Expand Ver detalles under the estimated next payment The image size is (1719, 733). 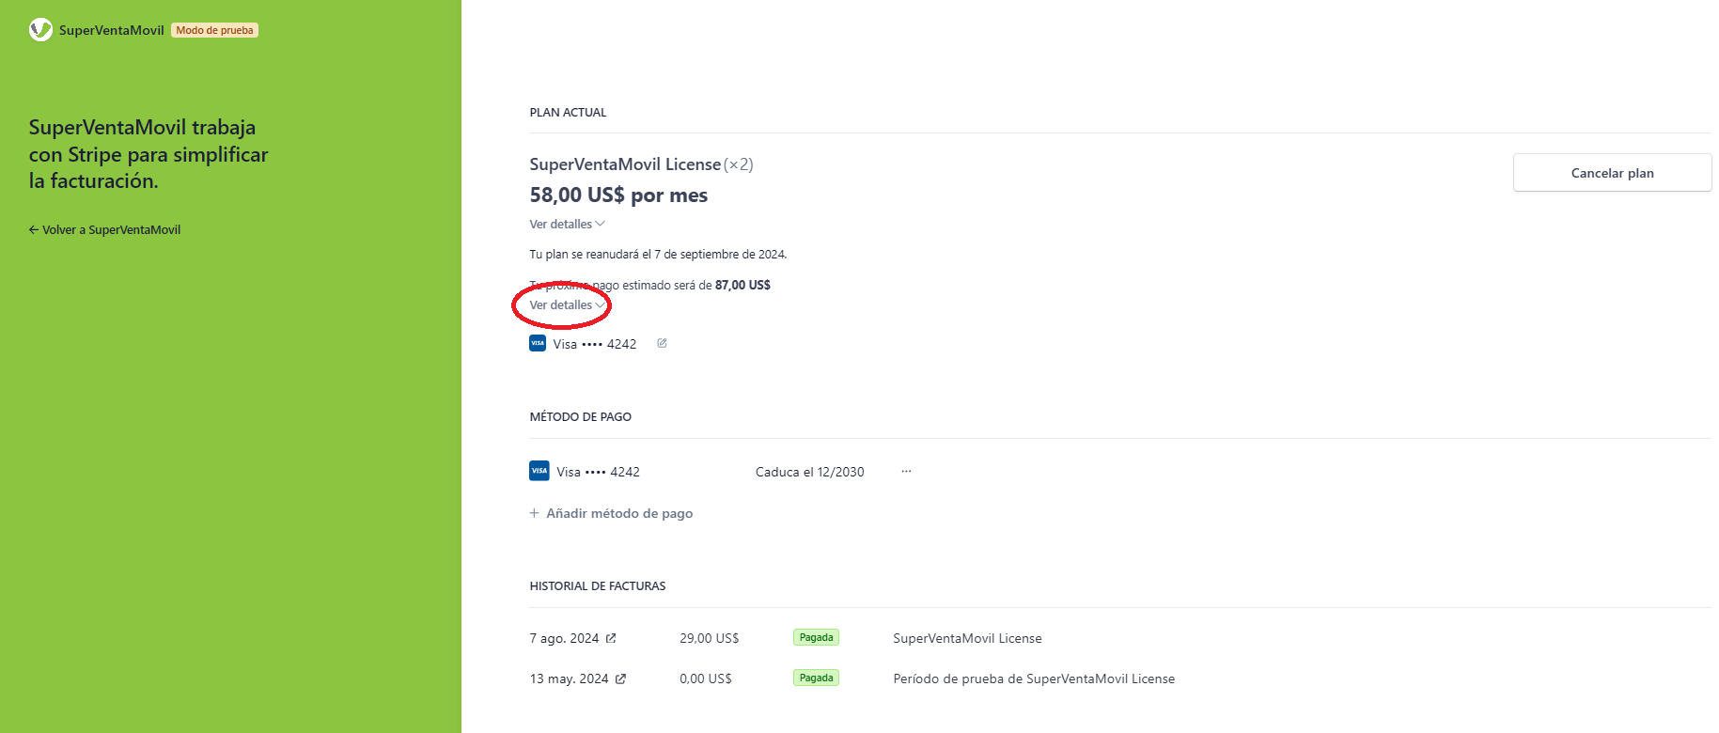(x=567, y=304)
